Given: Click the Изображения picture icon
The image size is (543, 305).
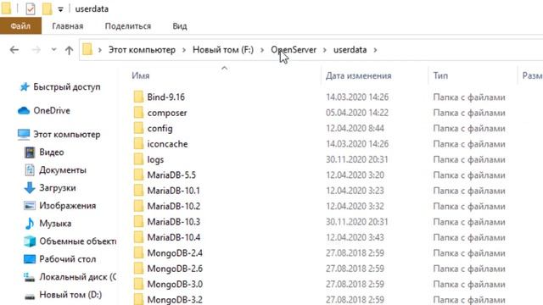Looking at the screenshot, I should tap(30, 206).
